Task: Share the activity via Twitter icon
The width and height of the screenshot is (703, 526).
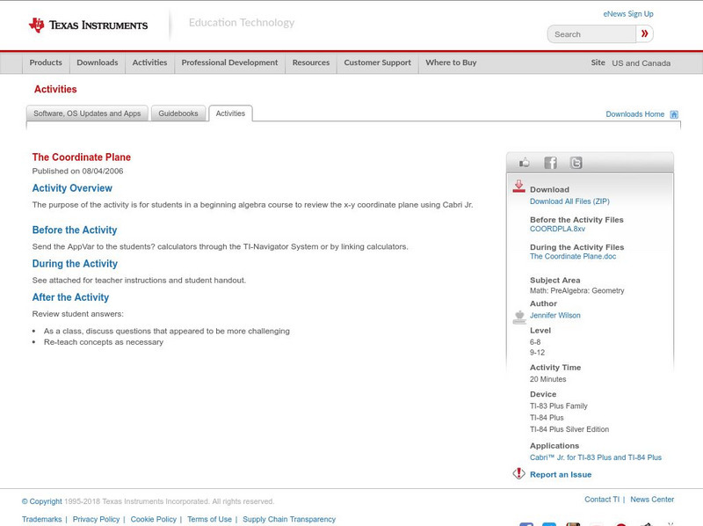Action: pos(576,163)
